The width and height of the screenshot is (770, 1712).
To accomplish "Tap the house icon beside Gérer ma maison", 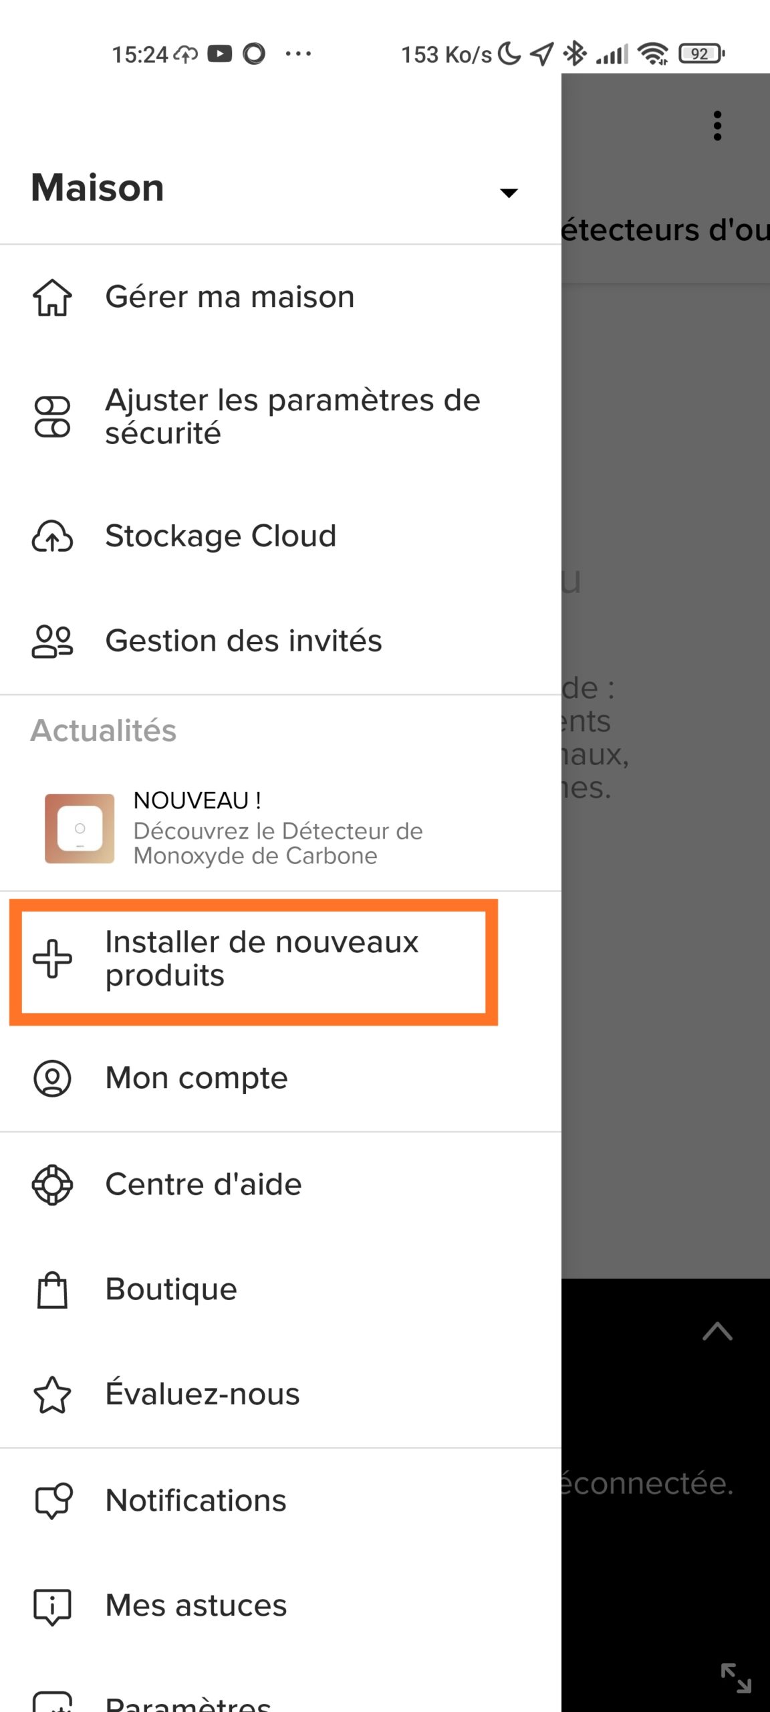I will tap(52, 297).
